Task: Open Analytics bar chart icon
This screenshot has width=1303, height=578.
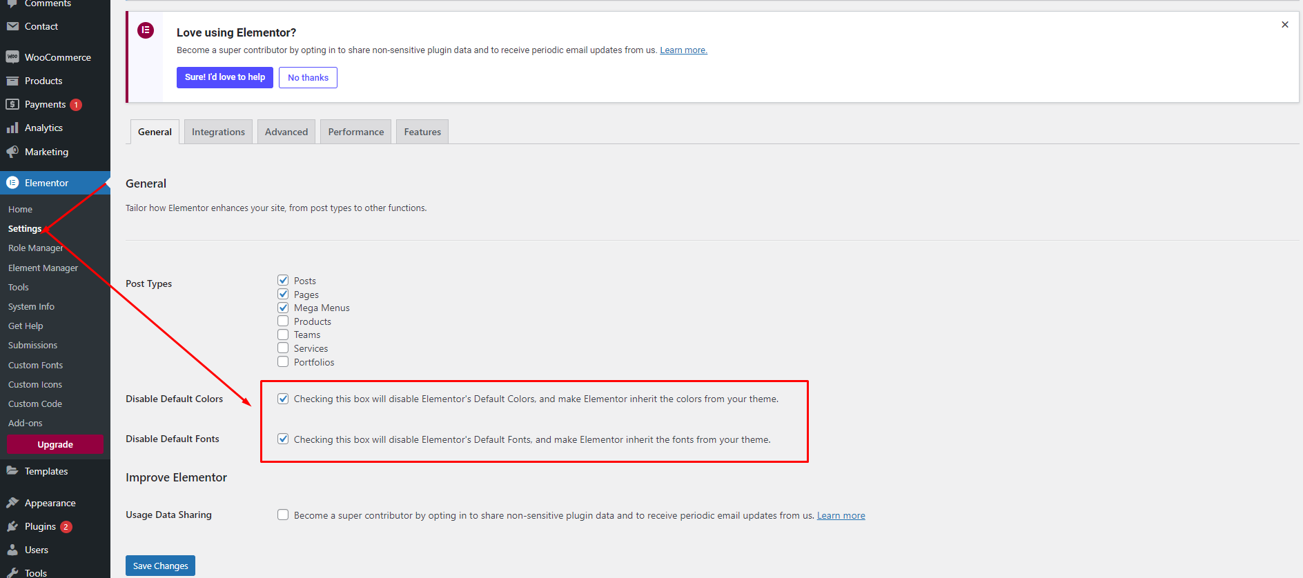Action: (x=12, y=128)
